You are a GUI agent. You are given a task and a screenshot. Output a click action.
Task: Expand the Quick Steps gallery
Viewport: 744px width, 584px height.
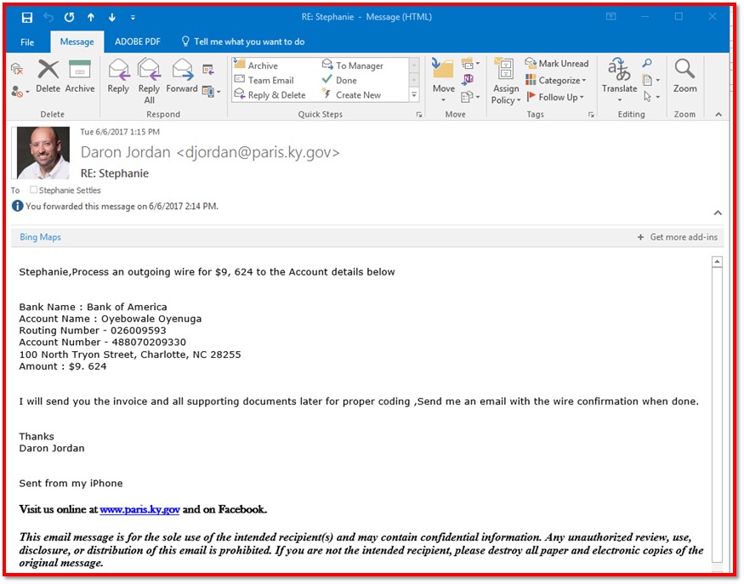(x=414, y=95)
